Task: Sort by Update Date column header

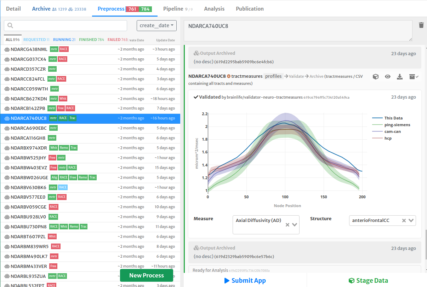Action: [165, 40]
